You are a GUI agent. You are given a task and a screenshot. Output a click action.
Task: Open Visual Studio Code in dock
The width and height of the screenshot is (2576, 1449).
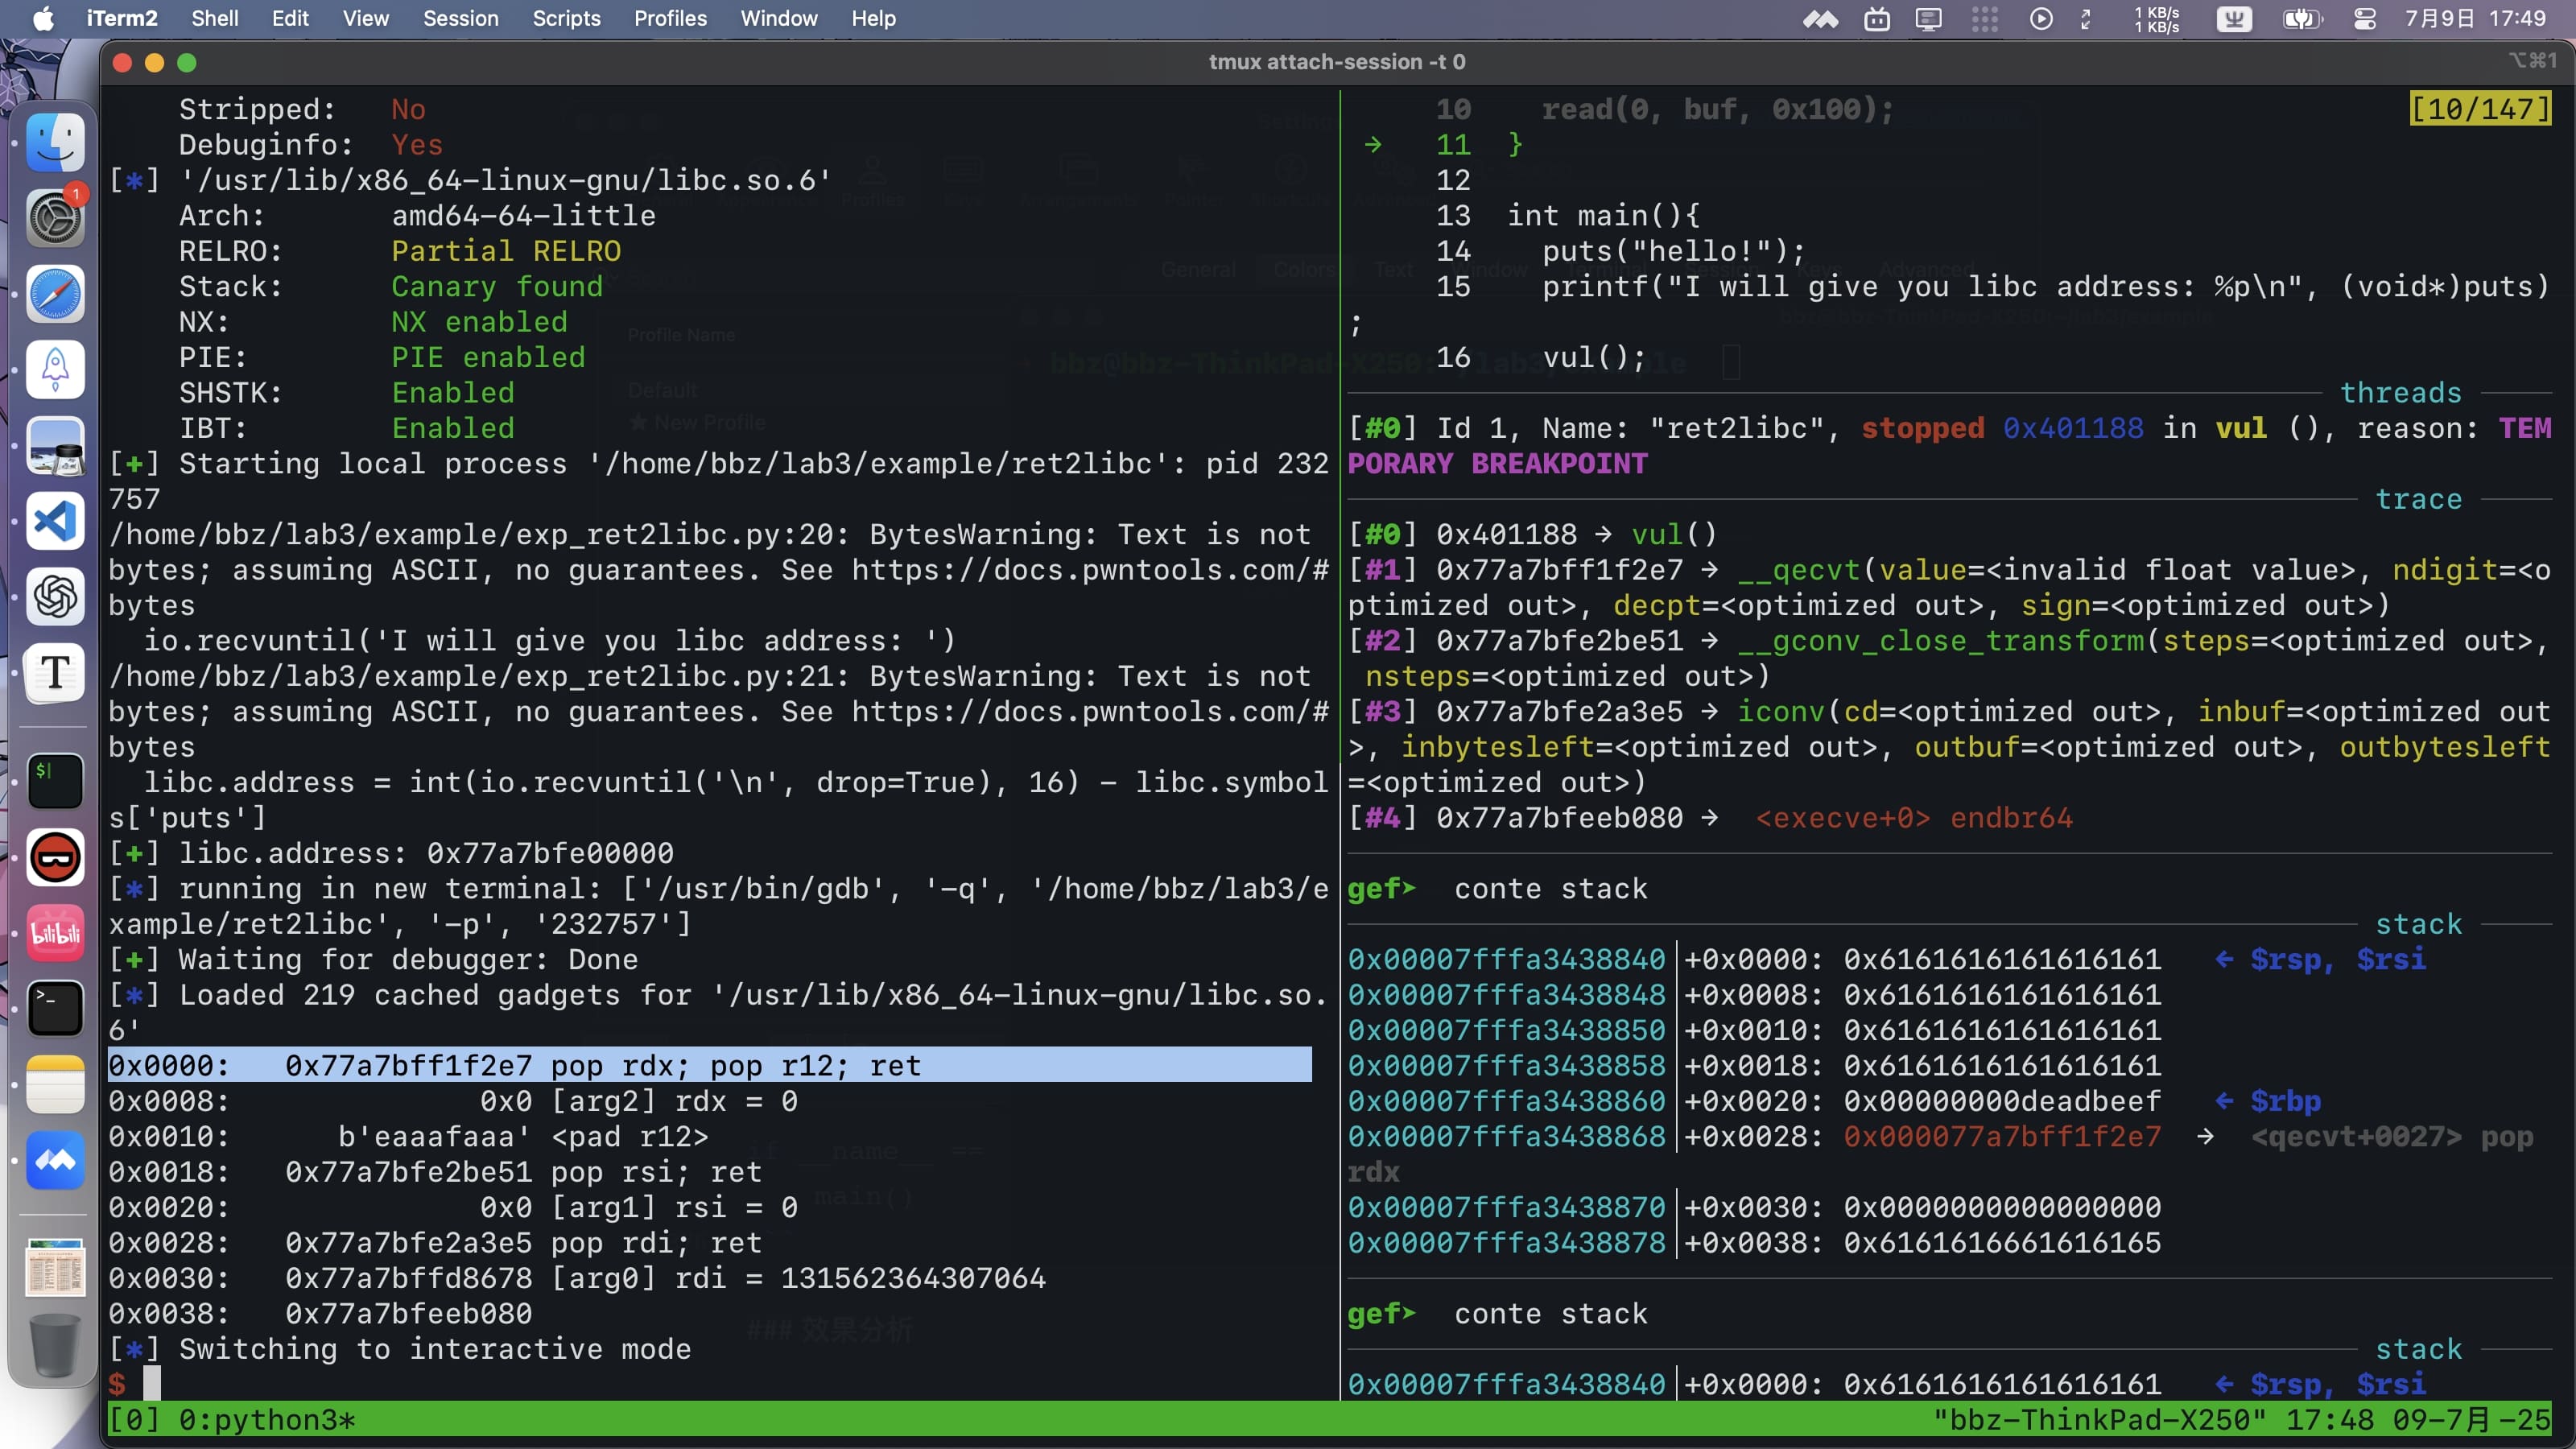tap(55, 521)
